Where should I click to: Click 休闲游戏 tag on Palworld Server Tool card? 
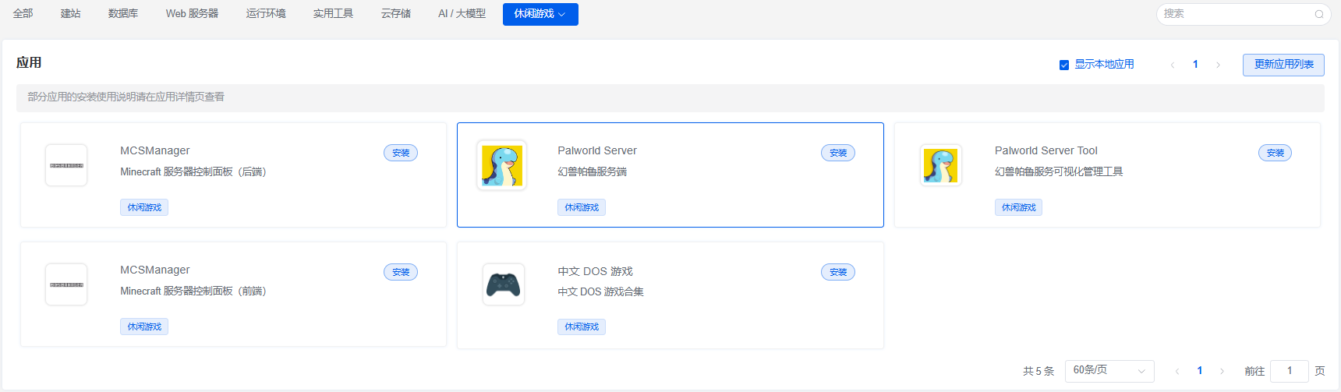pyautogui.click(x=1018, y=207)
